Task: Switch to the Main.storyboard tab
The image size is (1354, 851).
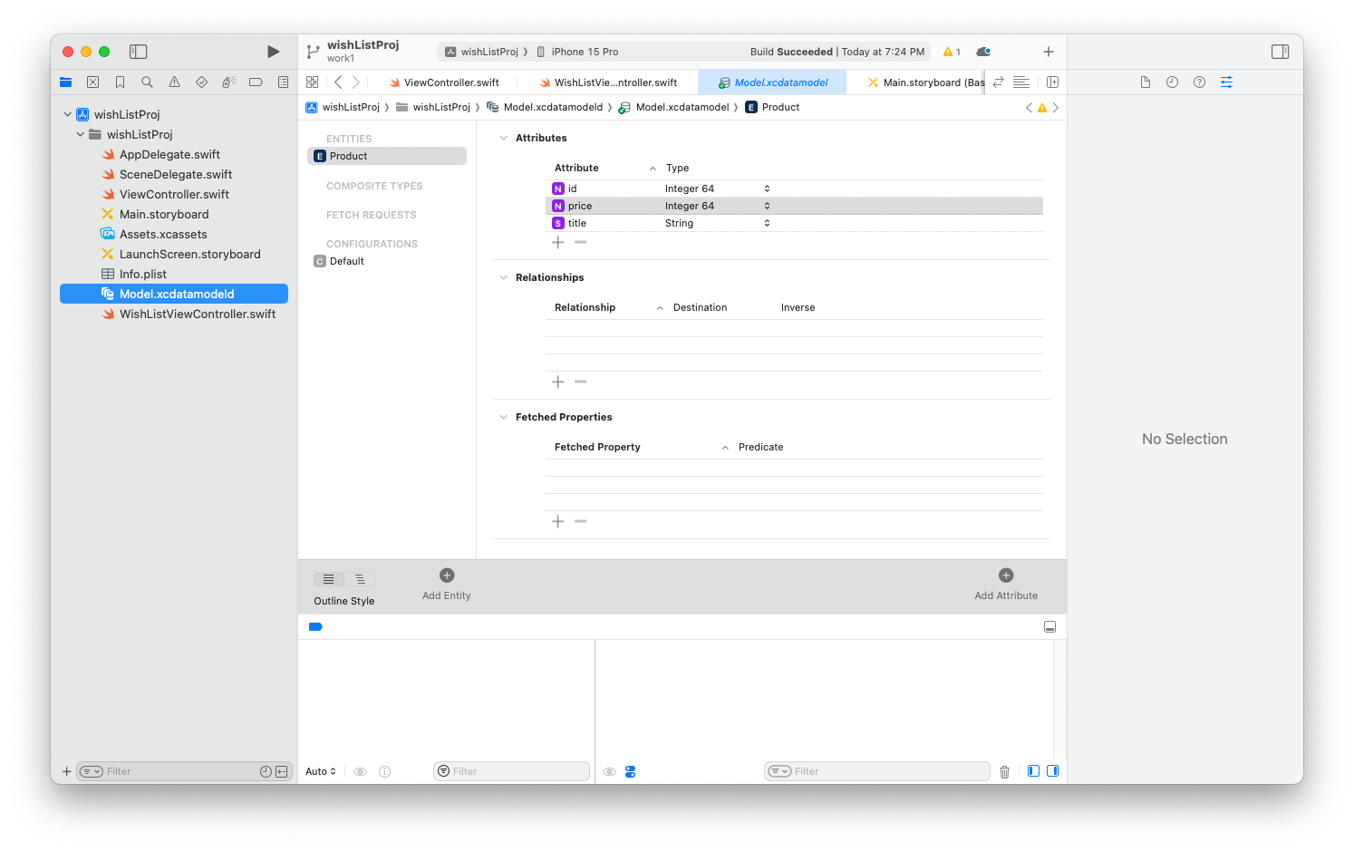Action: (x=925, y=82)
